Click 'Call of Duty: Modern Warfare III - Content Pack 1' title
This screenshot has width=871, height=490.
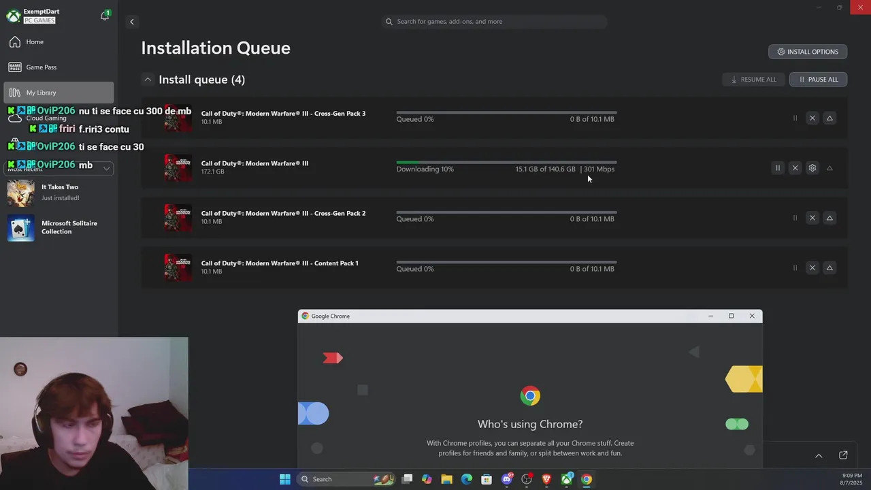pyautogui.click(x=280, y=263)
